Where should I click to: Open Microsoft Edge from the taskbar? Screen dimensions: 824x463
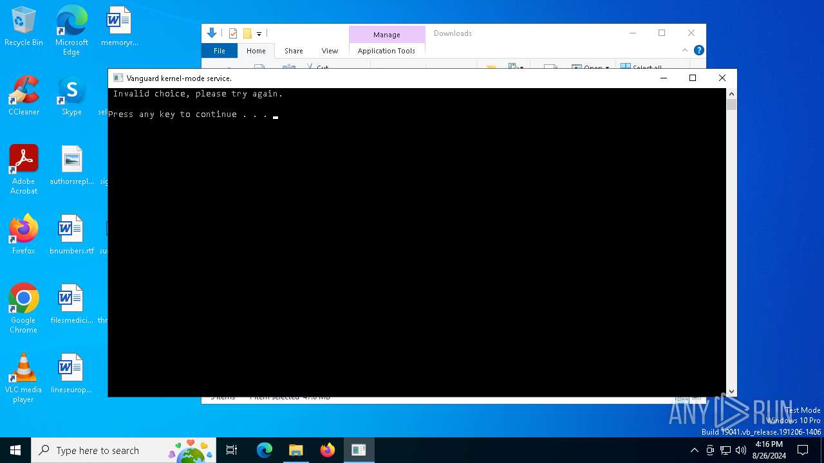coord(265,450)
